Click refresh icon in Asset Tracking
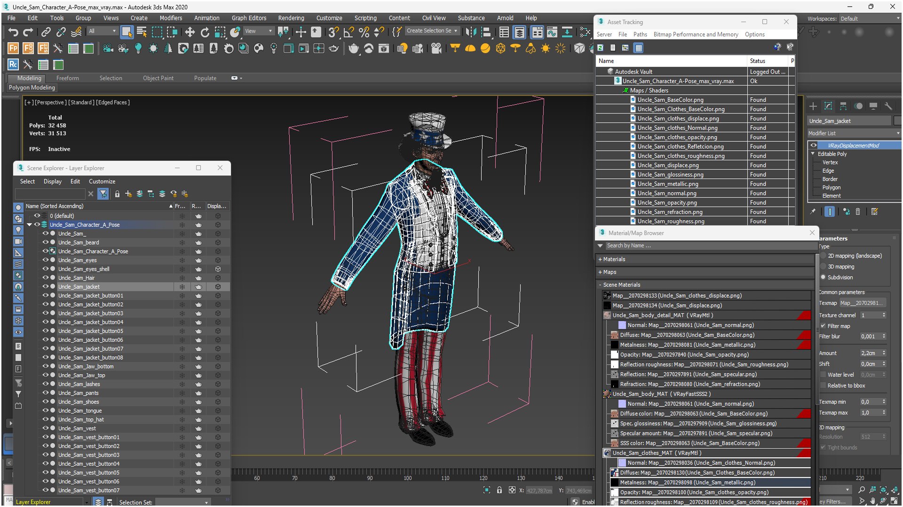The image size is (903, 507). click(601, 47)
